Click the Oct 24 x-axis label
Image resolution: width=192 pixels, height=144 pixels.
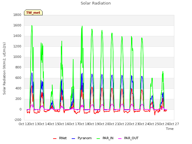click(x=144, y=124)
